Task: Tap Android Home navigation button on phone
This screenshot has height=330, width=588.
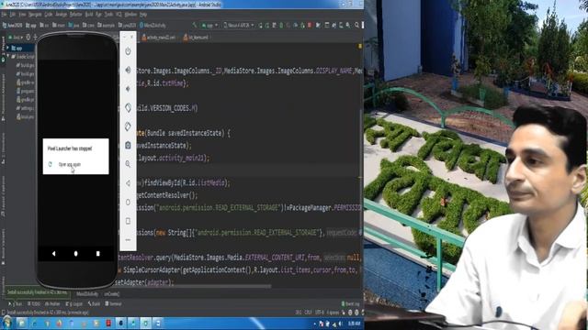Action: click(x=75, y=254)
